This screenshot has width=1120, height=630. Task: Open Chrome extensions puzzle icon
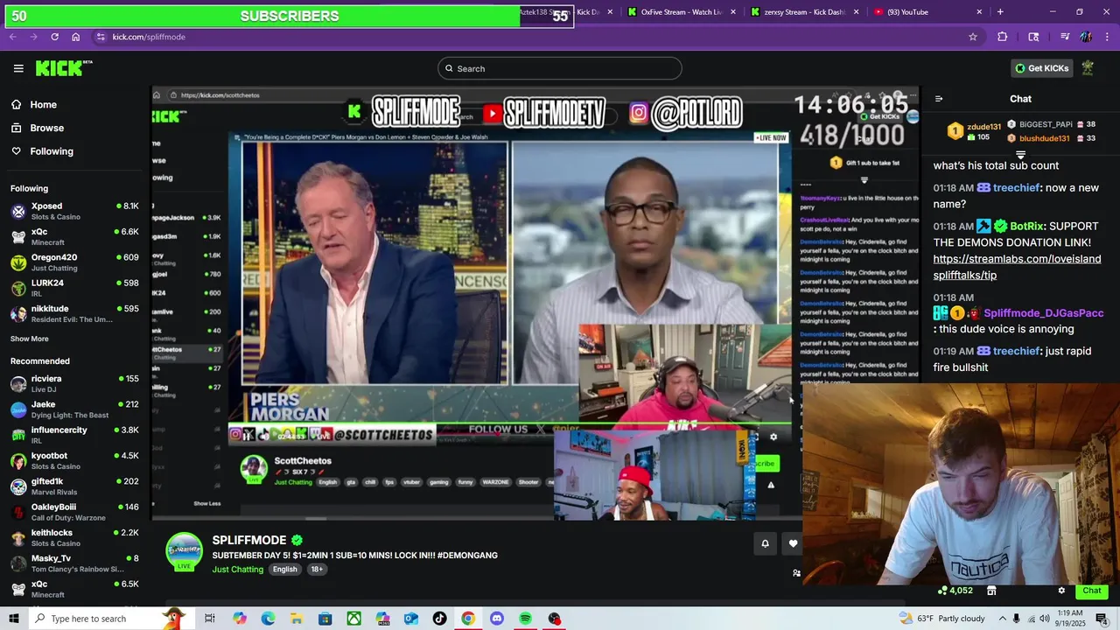[x=1003, y=37]
